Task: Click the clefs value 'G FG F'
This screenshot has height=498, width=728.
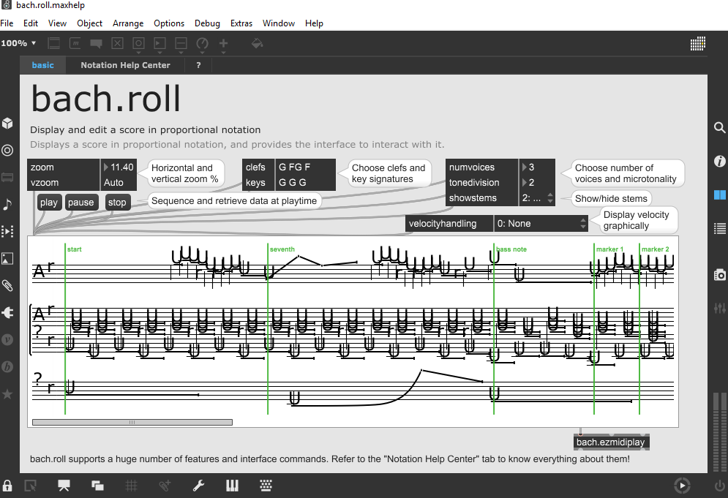Action: point(305,167)
